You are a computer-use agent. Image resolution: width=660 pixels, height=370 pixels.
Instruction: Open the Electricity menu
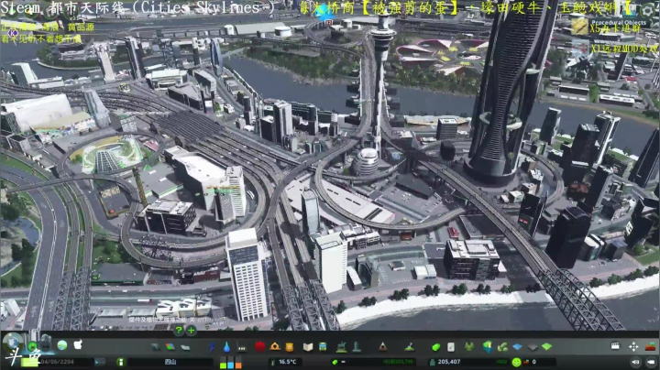[x=212, y=347]
